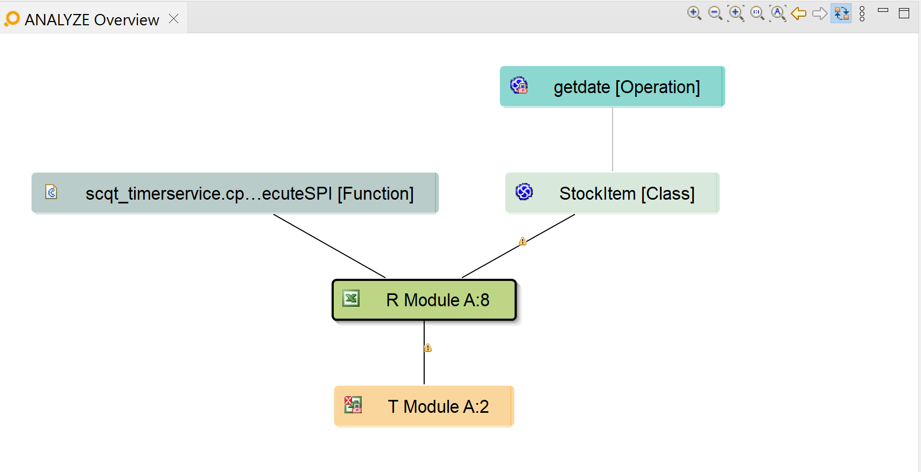The image size is (921, 472).
Task: Open the three-dot view menu
Action: pyautogui.click(x=862, y=13)
